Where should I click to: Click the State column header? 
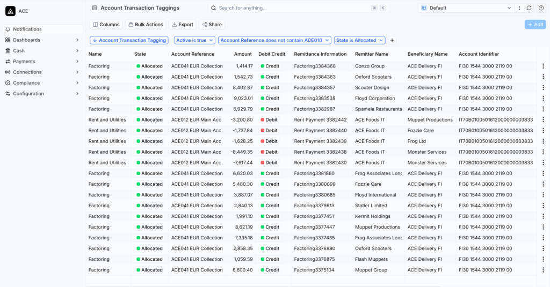tap(140, 54)
